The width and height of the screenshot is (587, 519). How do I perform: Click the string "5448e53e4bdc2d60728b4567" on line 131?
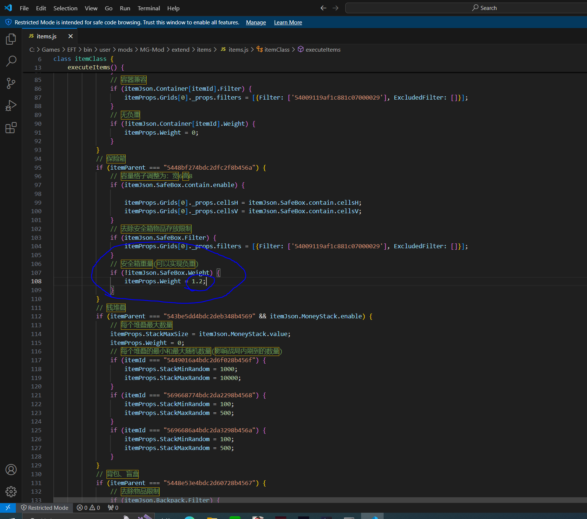click(x=210, y=483)
